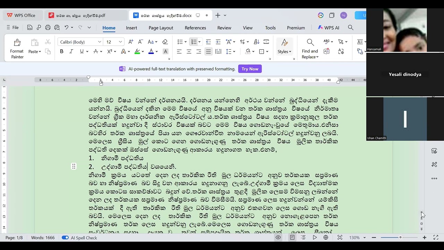The image size is (444, 250).
Task: Apply character shading with the shaded A
Action: [165, 51]
